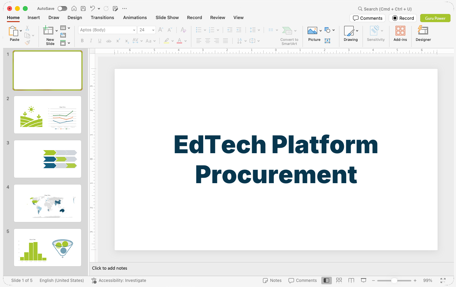This screenshot has height=287, width=456.
Task: Open the Transitions tab
Action: coord(102,18)
